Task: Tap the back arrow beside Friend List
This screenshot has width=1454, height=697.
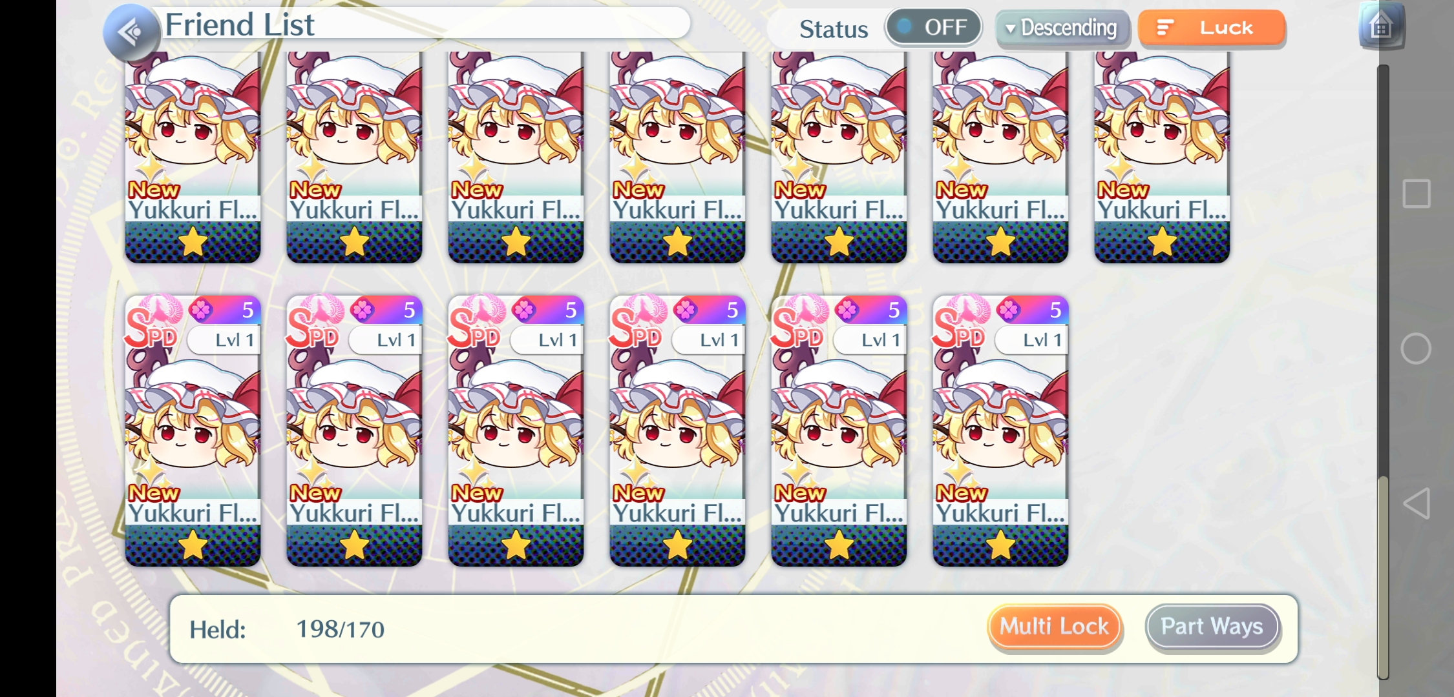Action: (132, 32)
